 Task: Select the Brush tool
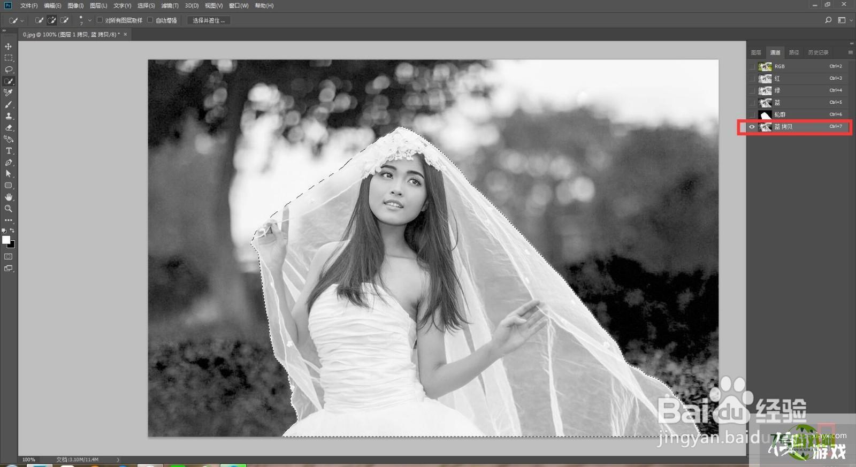point(8,104)
